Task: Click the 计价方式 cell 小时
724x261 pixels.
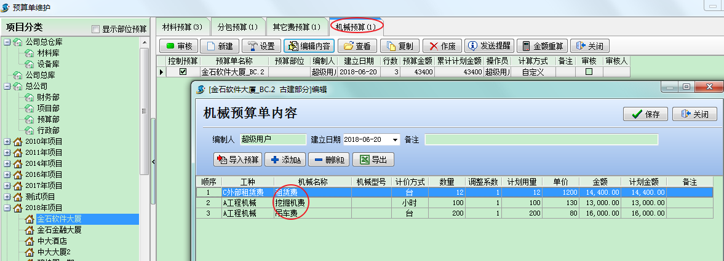Action: (x=410, y=203)
